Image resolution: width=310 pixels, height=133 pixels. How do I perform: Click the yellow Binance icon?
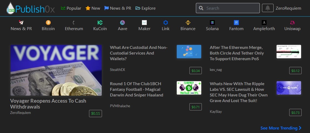click(x=188, y=22)
